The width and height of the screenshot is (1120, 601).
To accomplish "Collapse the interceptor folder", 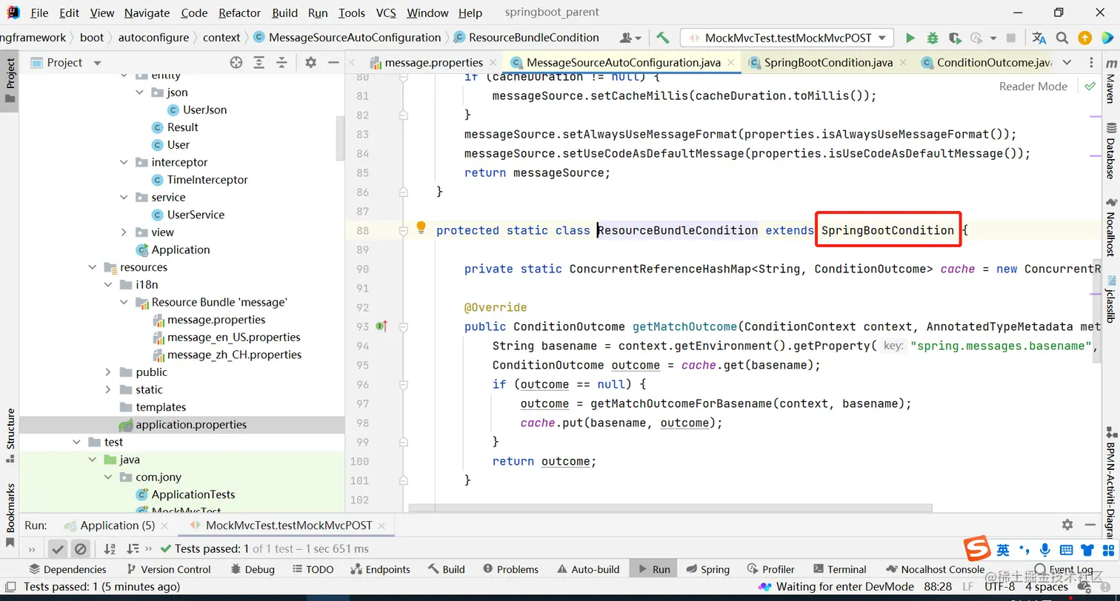I will (124, 163).
